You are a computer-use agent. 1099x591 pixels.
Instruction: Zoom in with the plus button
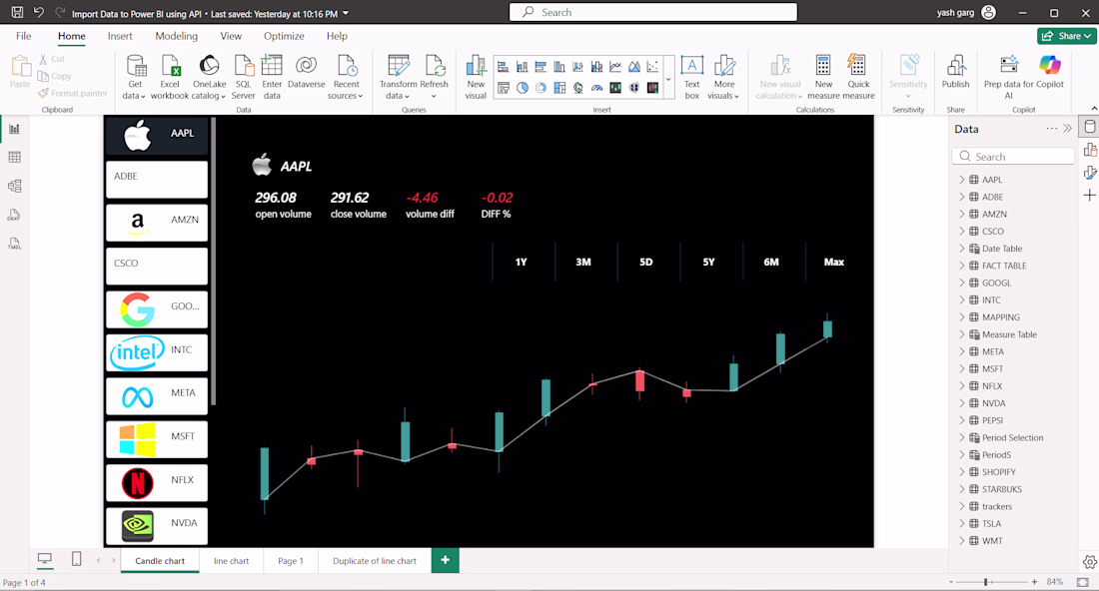[x=1034, y=582]
